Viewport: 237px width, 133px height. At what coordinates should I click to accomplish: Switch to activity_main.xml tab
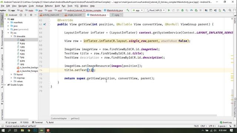point(50,15)
